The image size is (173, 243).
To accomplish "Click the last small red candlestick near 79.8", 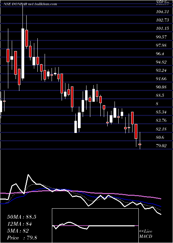I will 140,144.
